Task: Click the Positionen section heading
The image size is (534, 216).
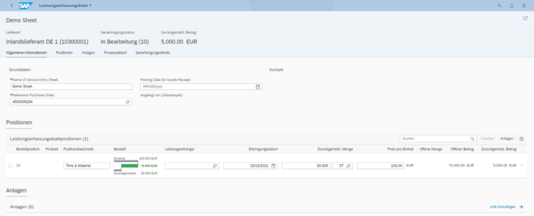Action: point(19,123)
